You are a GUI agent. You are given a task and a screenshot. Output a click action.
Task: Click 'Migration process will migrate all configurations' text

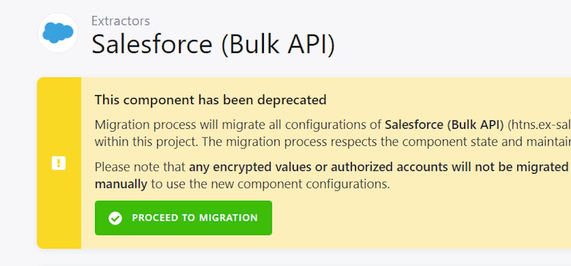tap(238, 125)
